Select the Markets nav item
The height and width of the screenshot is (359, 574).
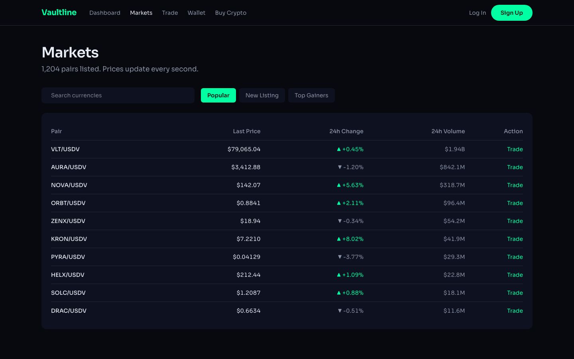pos(141,13)
